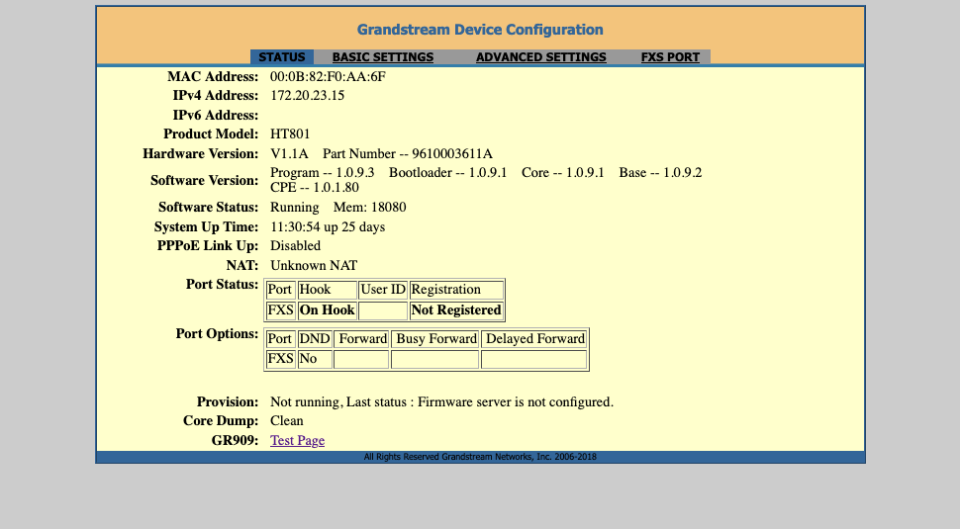The width and height of the screenshot is (960, 529).
Task: Click product model value HT801
Action: coord(290,133)
